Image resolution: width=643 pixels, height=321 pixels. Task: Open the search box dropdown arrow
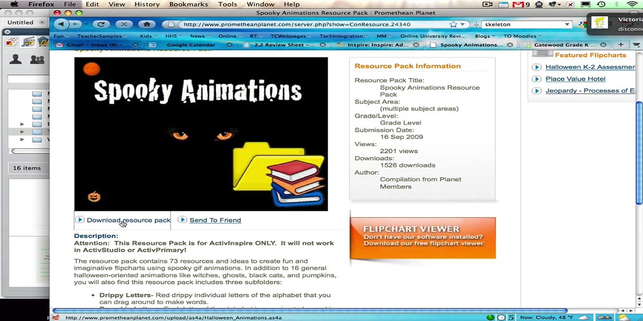pos(567,24)
